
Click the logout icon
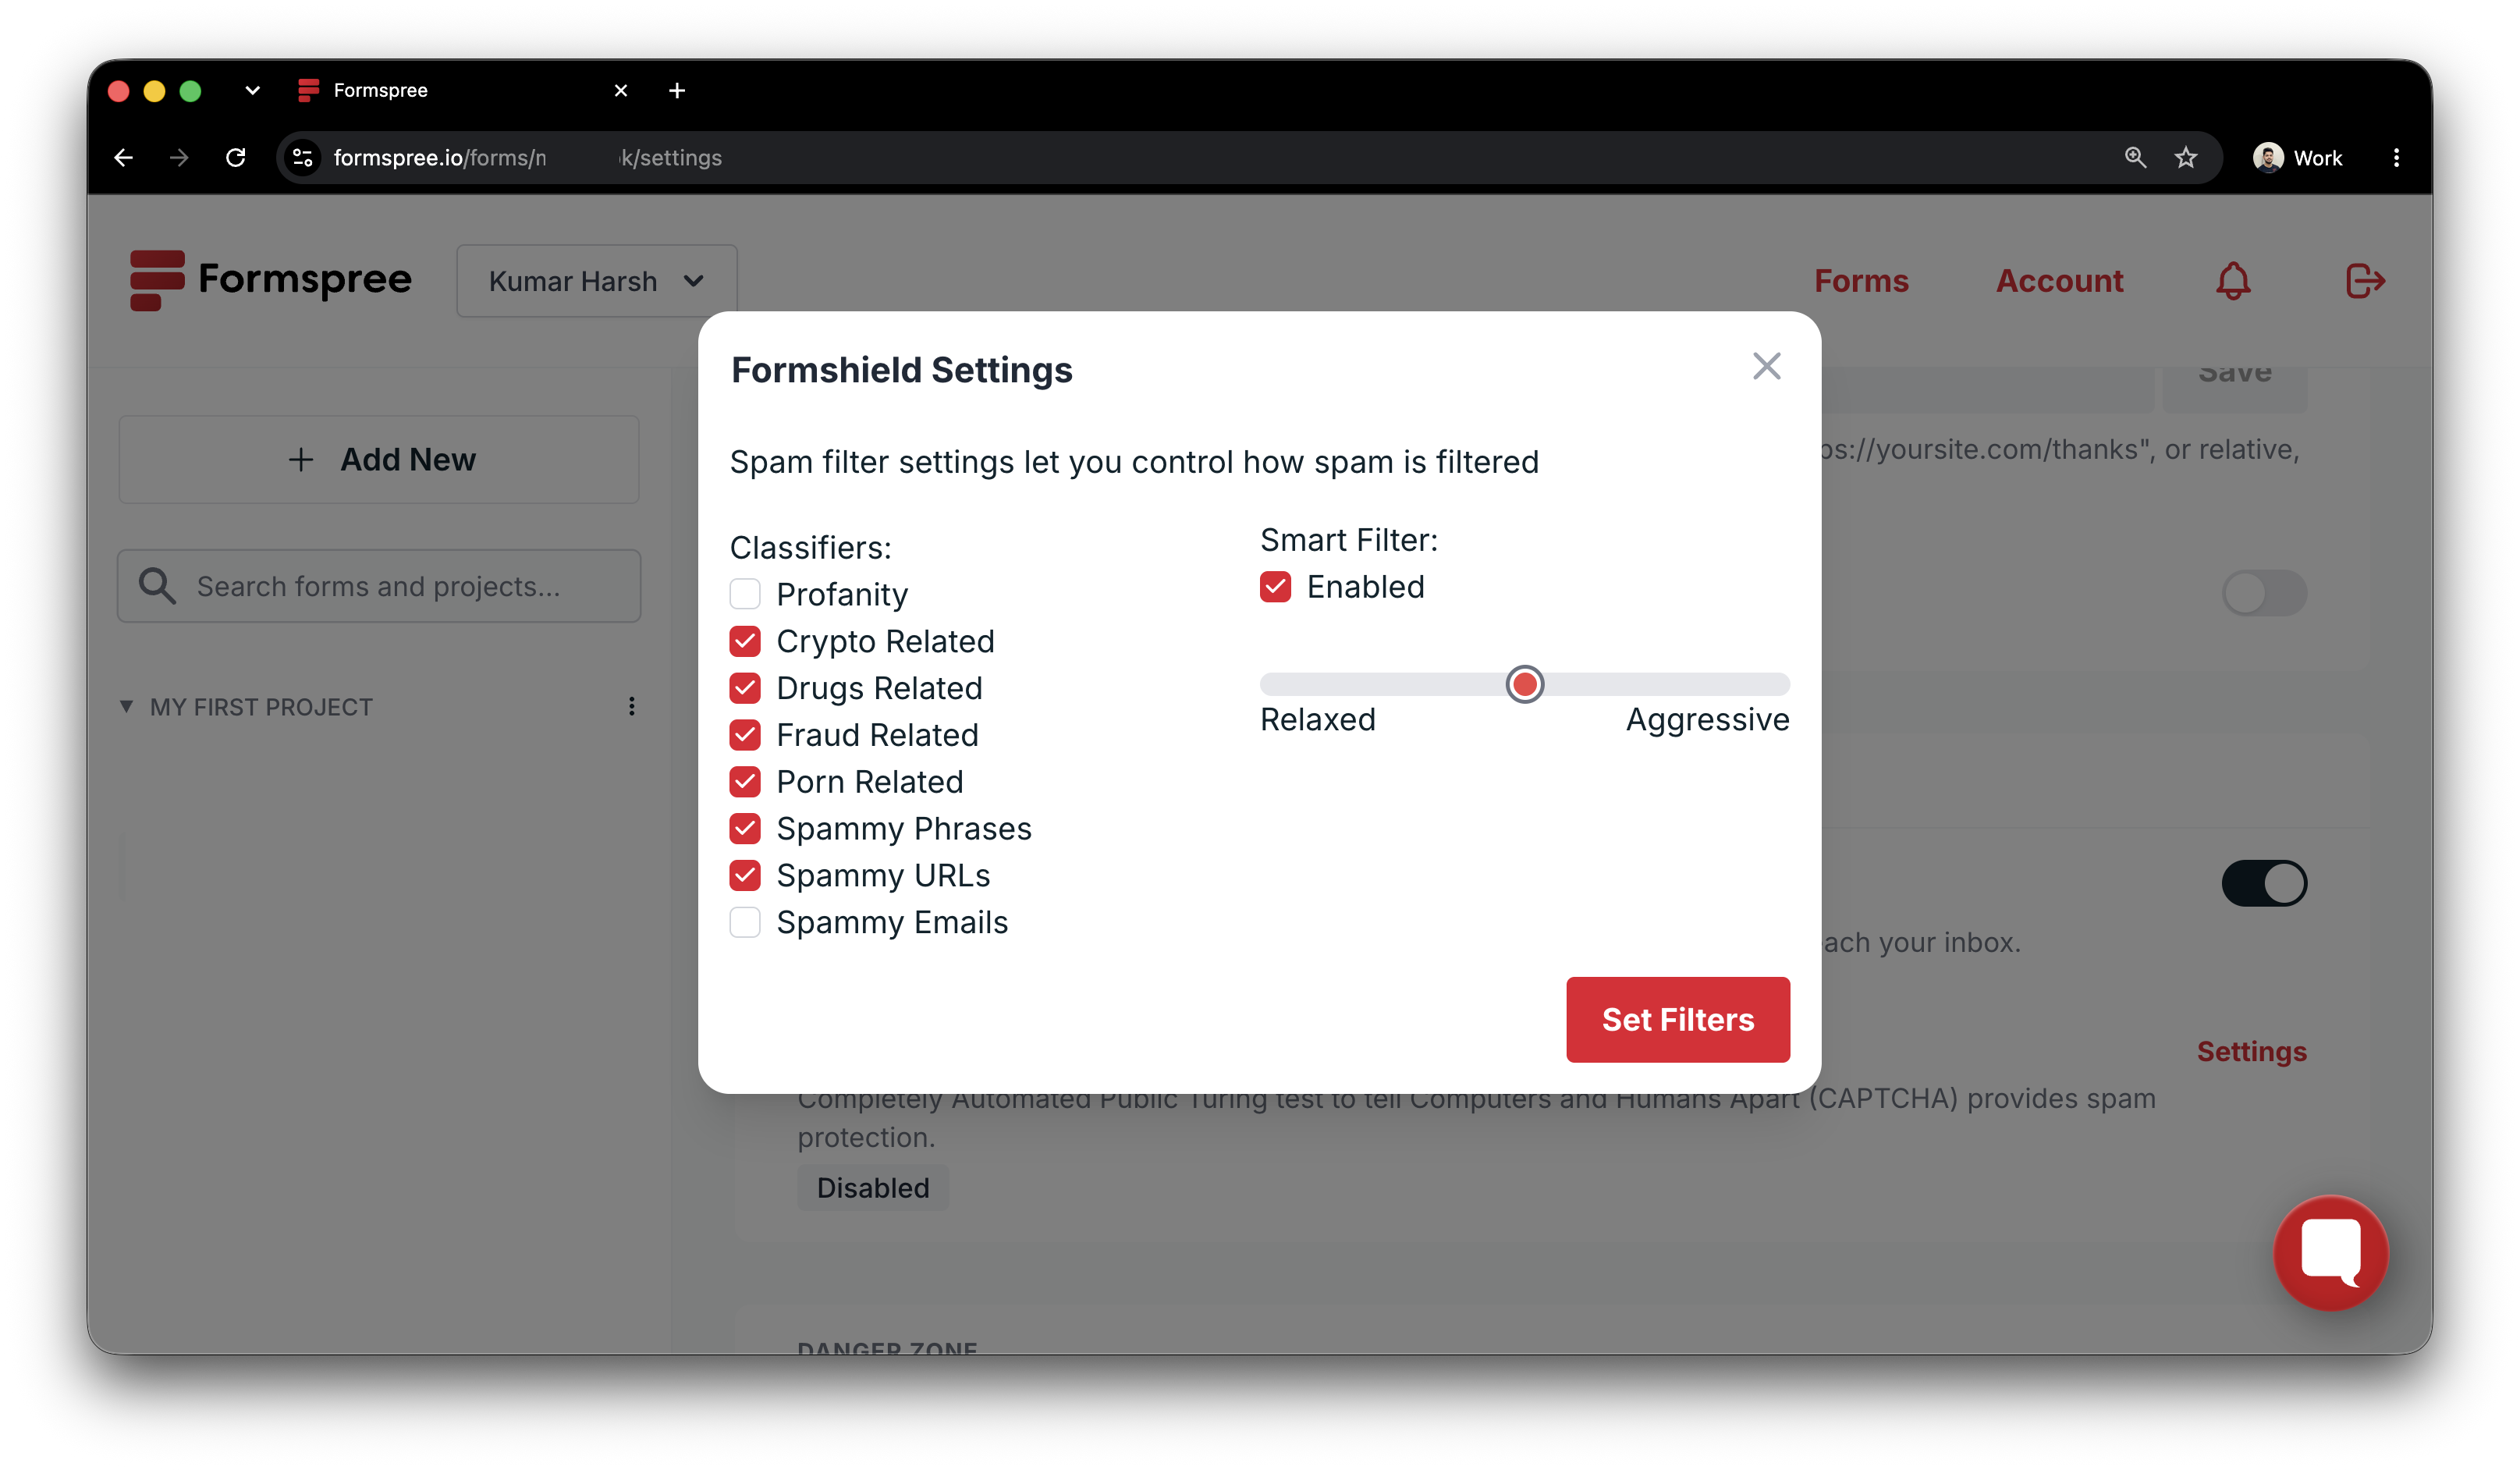click(2365, 281)
